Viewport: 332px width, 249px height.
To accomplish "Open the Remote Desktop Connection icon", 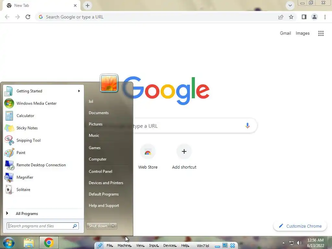I will pos(9,165).
